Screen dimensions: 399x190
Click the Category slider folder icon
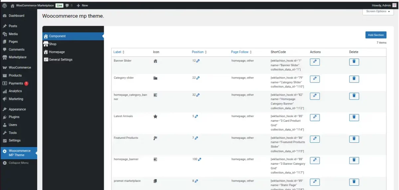point(155,78)
